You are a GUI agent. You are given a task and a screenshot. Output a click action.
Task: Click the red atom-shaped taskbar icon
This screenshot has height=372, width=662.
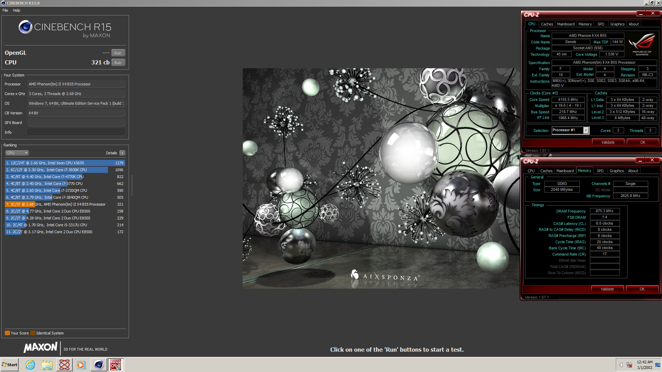[64, 365]
